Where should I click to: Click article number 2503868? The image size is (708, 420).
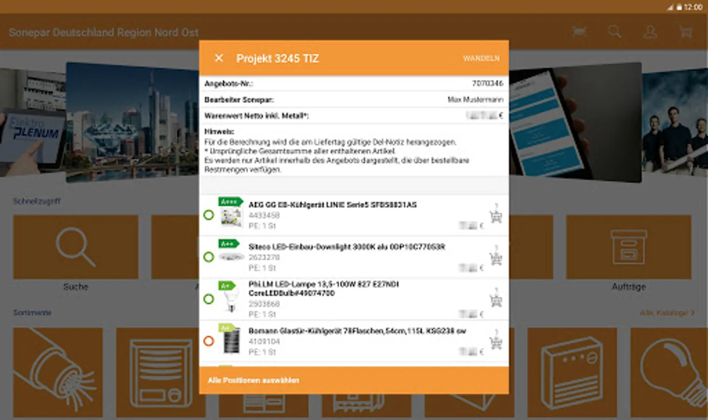coord(264,304)
